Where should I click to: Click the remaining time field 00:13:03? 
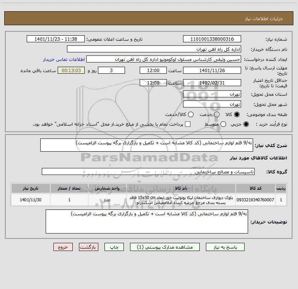click(x=71, y=70)
